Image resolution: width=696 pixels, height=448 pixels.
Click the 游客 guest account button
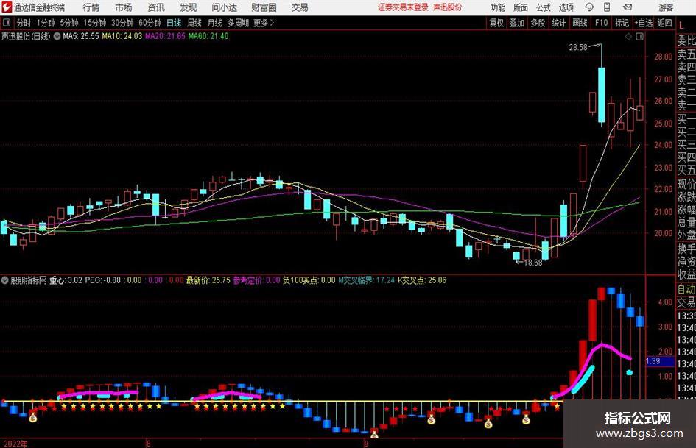tap(666, 7)
